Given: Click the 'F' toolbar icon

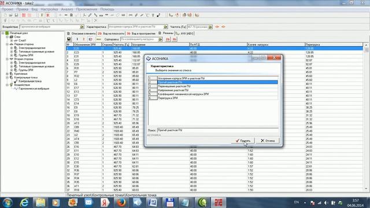Looking at the screenshot, I should [x=42, y=15].
